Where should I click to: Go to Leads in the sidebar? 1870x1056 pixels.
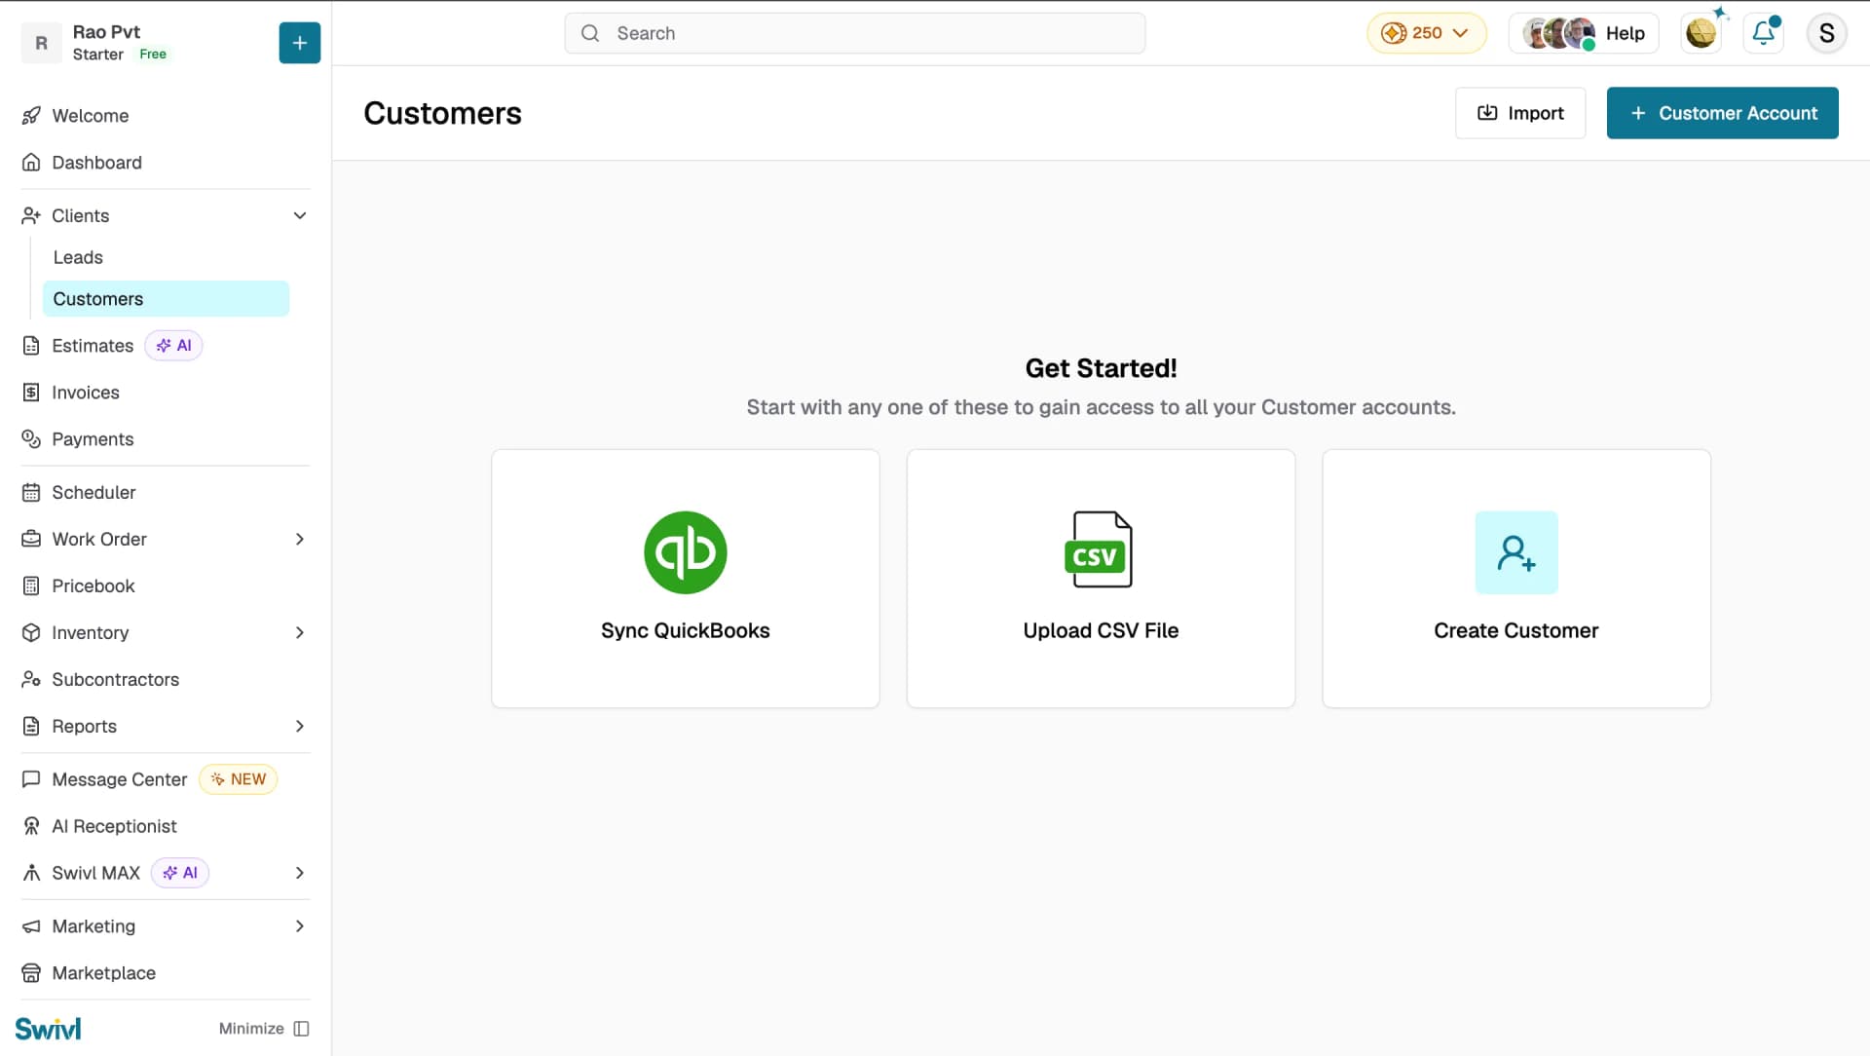click(x=78, y=257)
